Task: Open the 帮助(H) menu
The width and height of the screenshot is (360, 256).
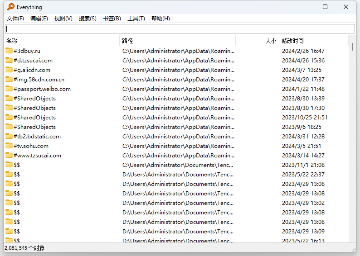Action: (x=161, y=19)
